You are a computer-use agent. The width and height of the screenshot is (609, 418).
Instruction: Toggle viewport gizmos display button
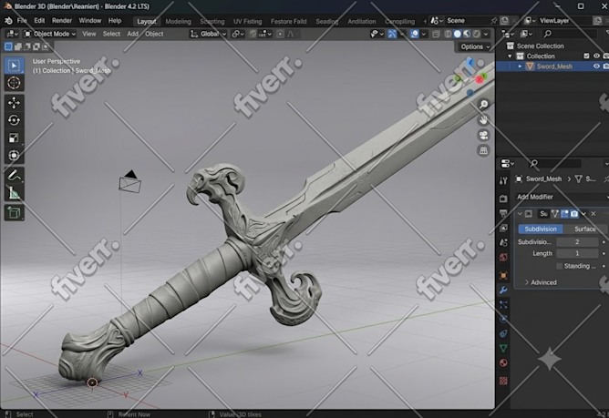click(x=392, y=34)
